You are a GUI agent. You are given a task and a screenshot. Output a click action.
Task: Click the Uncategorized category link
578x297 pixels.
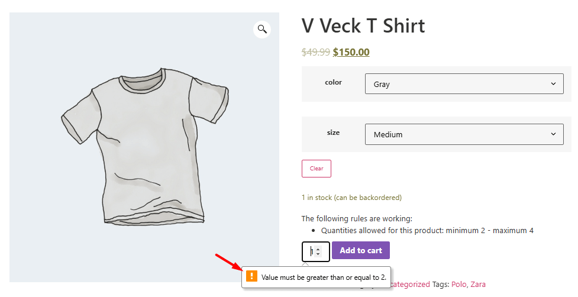410,285
